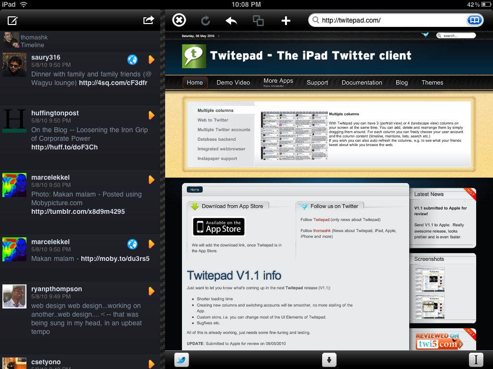Reload the web page
The image size is (493, 369).
tap(205, 21)
